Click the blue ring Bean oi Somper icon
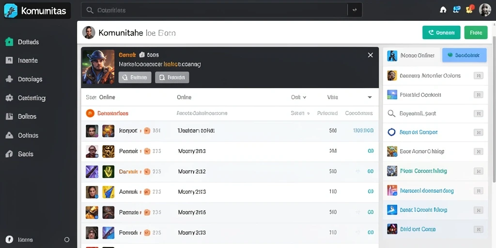The height and width of the screenshot is (248, 496). [x=391, y=132]
